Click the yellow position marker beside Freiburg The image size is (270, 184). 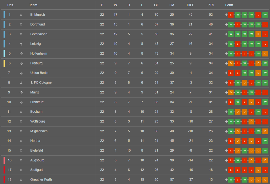click(x=4, y=63)
